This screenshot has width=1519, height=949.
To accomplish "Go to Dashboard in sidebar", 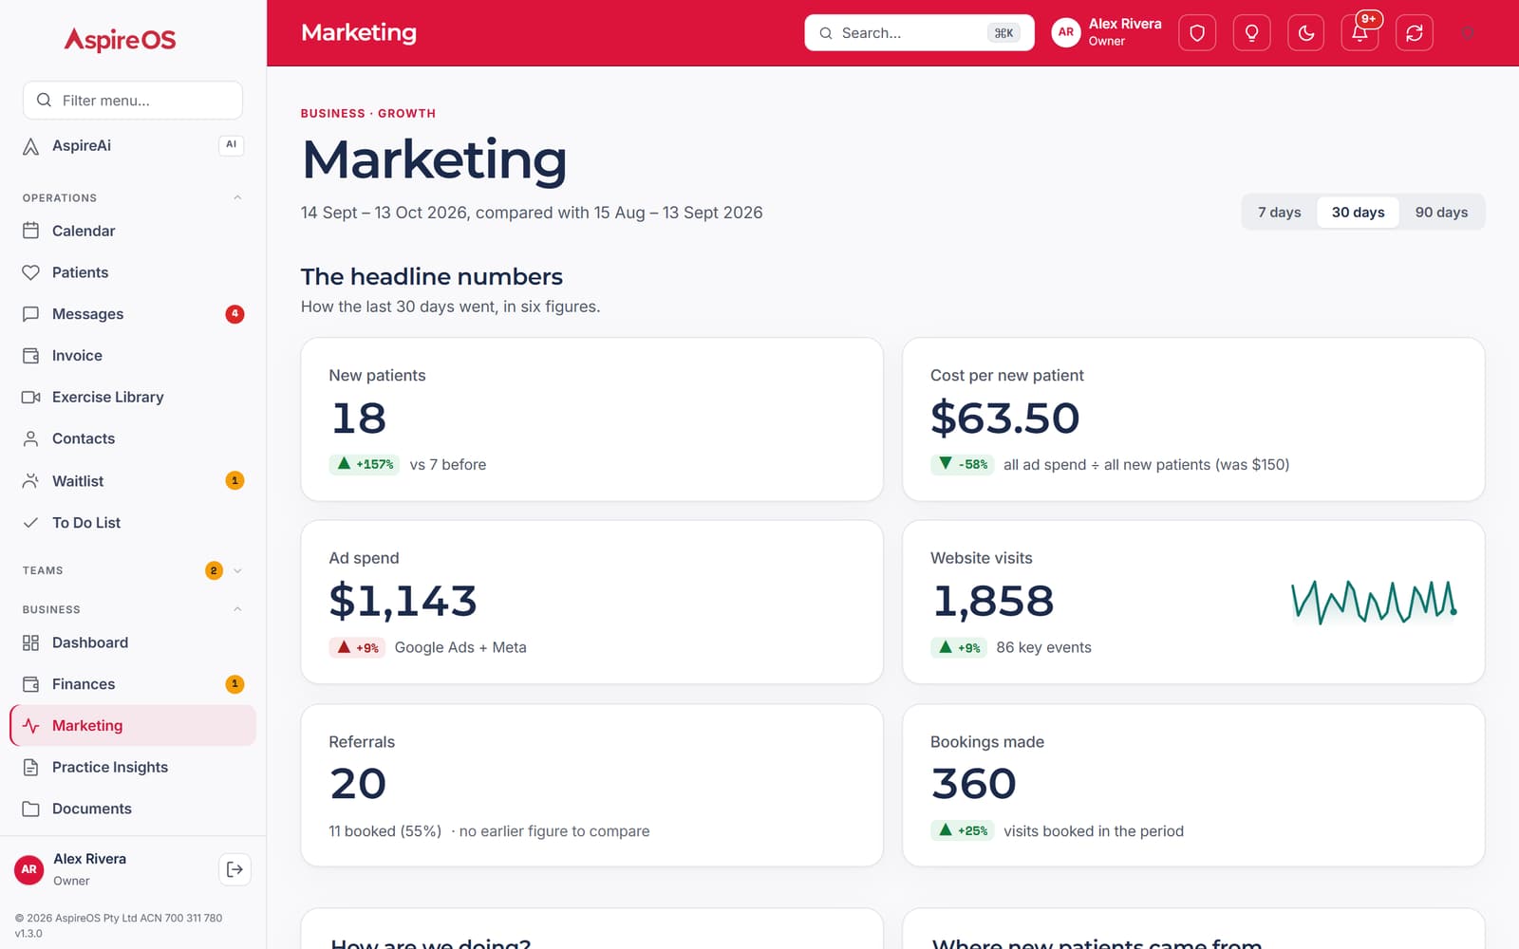I will 133,642.
